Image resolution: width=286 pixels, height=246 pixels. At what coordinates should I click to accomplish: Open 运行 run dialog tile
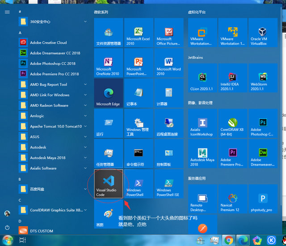(109, 123)
